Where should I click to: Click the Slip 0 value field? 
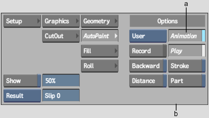pos(61,95)
